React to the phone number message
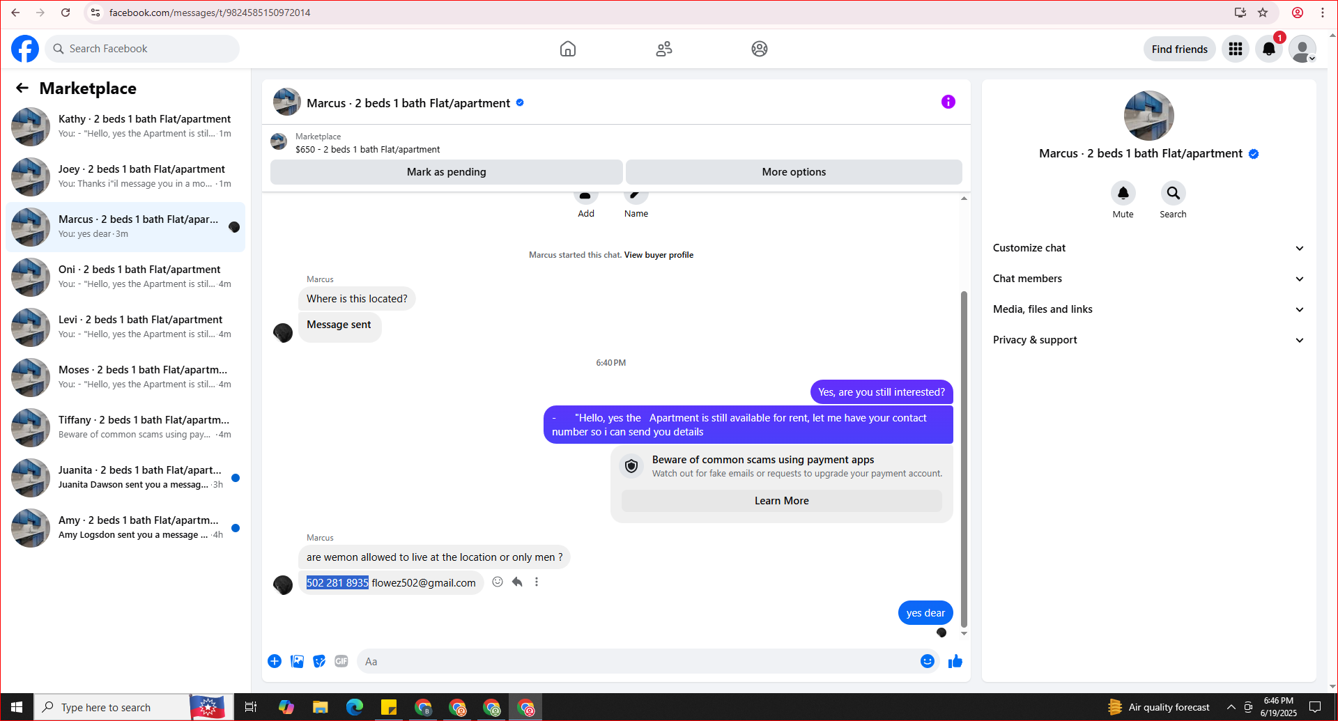 (x=498, y=582)
